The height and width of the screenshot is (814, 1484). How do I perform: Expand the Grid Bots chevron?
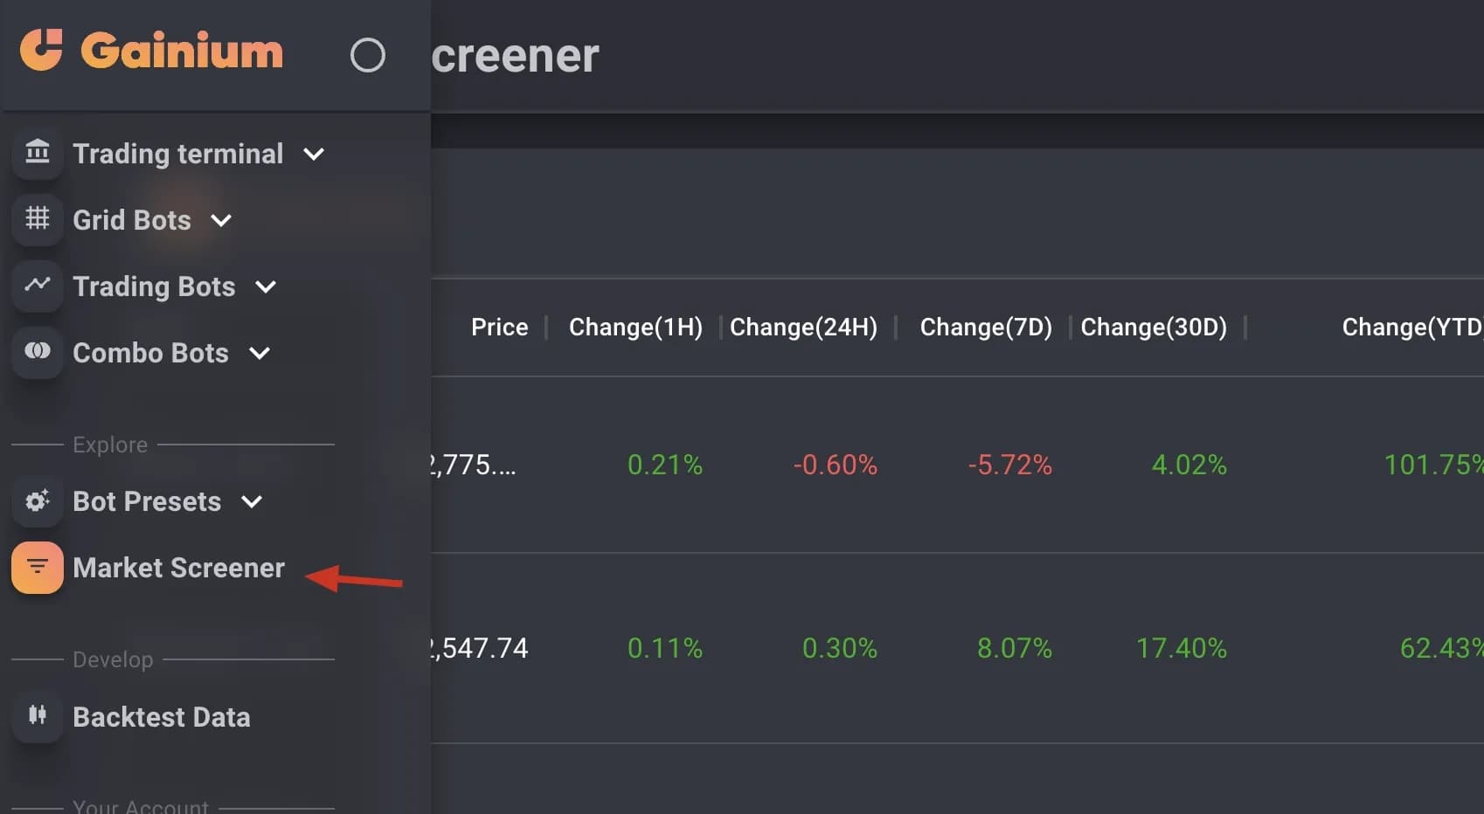click(x=221, y=221)
